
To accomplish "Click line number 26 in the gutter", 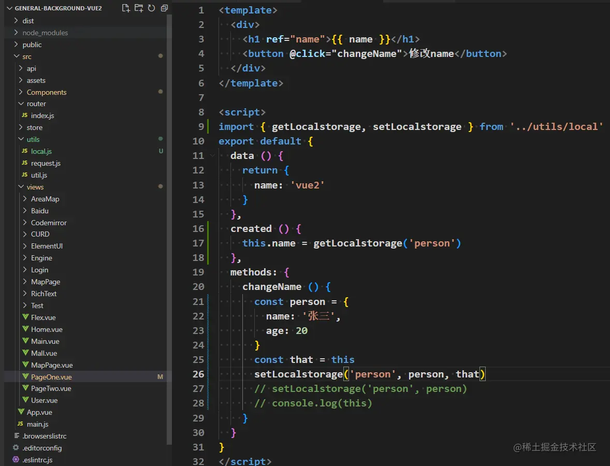I will [198, 374].
